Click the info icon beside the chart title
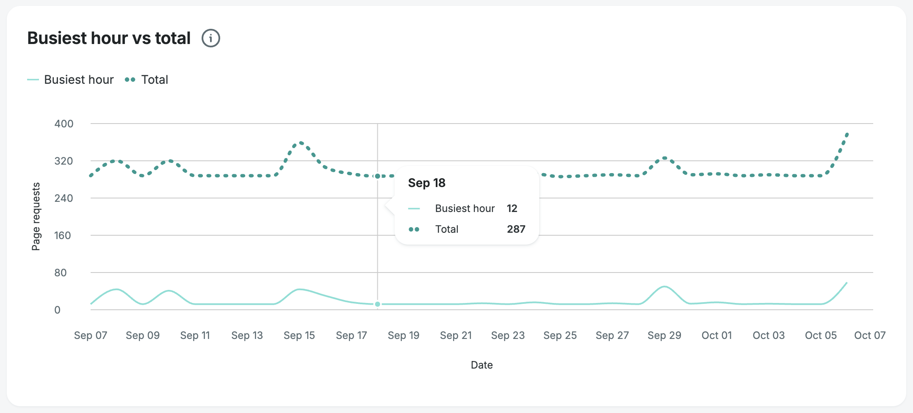The width and height of the screenshot is (913, 413). [210, 38]
